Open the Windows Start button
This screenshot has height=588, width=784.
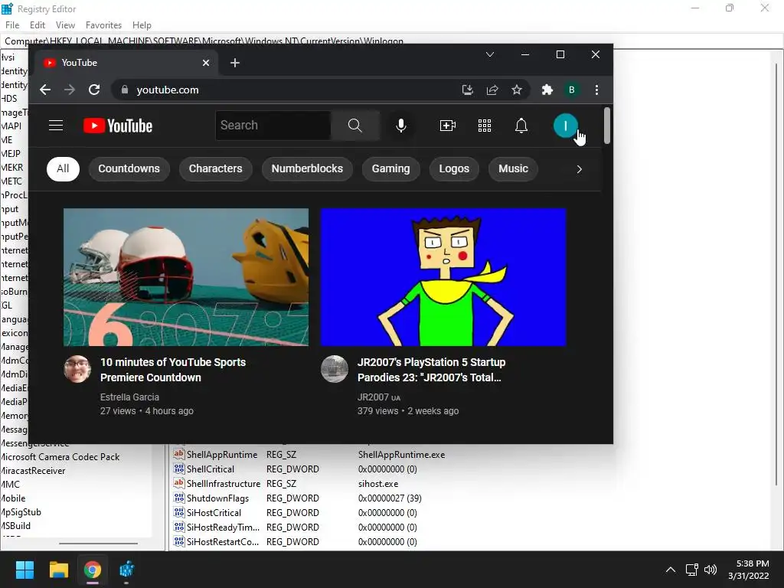24,570
